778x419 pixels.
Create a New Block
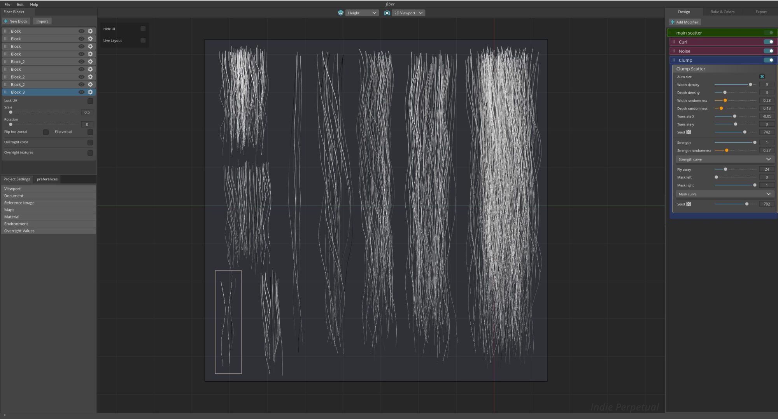(16, 21)
